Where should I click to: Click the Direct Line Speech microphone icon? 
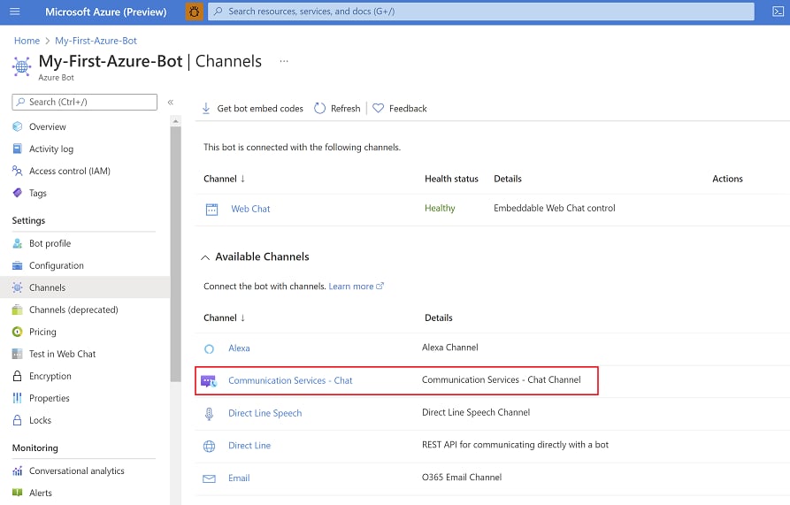[209, 413]
